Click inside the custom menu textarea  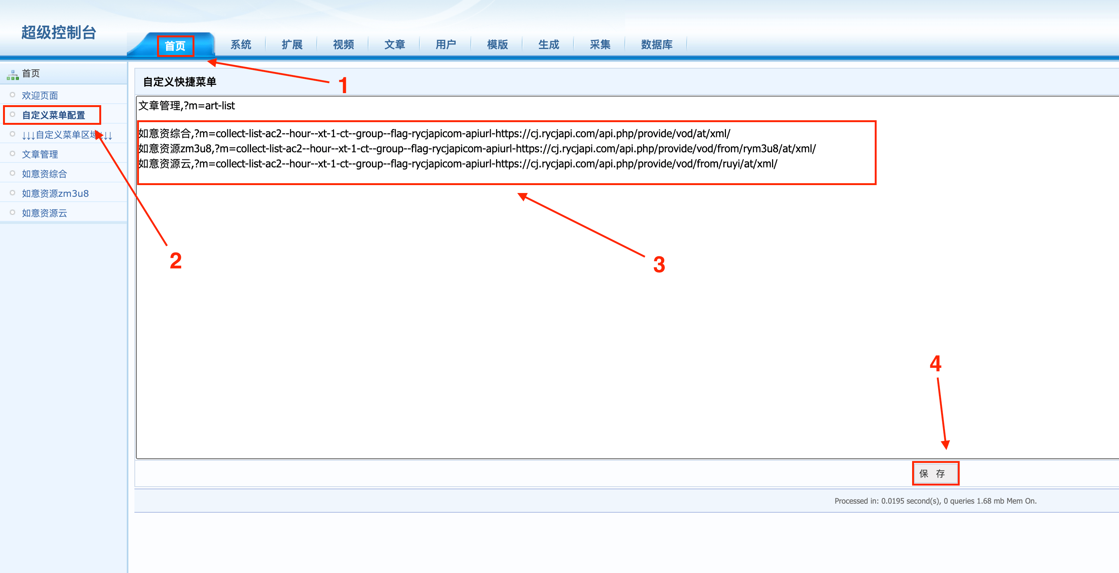(627, 277)
